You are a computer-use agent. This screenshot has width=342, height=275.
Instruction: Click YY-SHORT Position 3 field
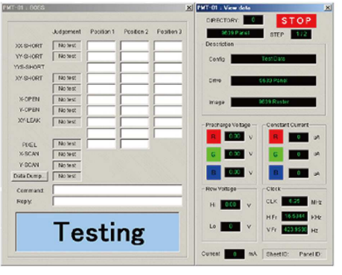[168, 57]
